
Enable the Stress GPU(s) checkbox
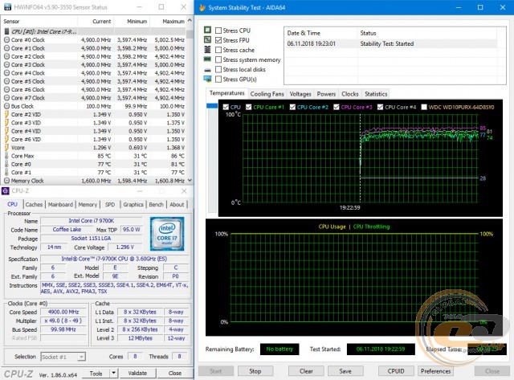point(218,80)
